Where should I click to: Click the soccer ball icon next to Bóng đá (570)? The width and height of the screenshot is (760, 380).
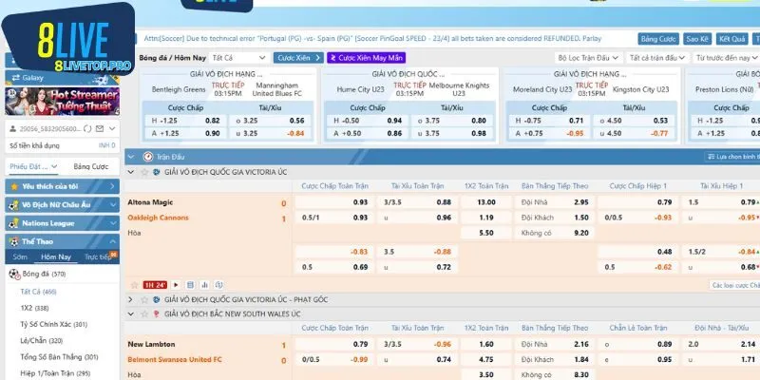point(14,274)
